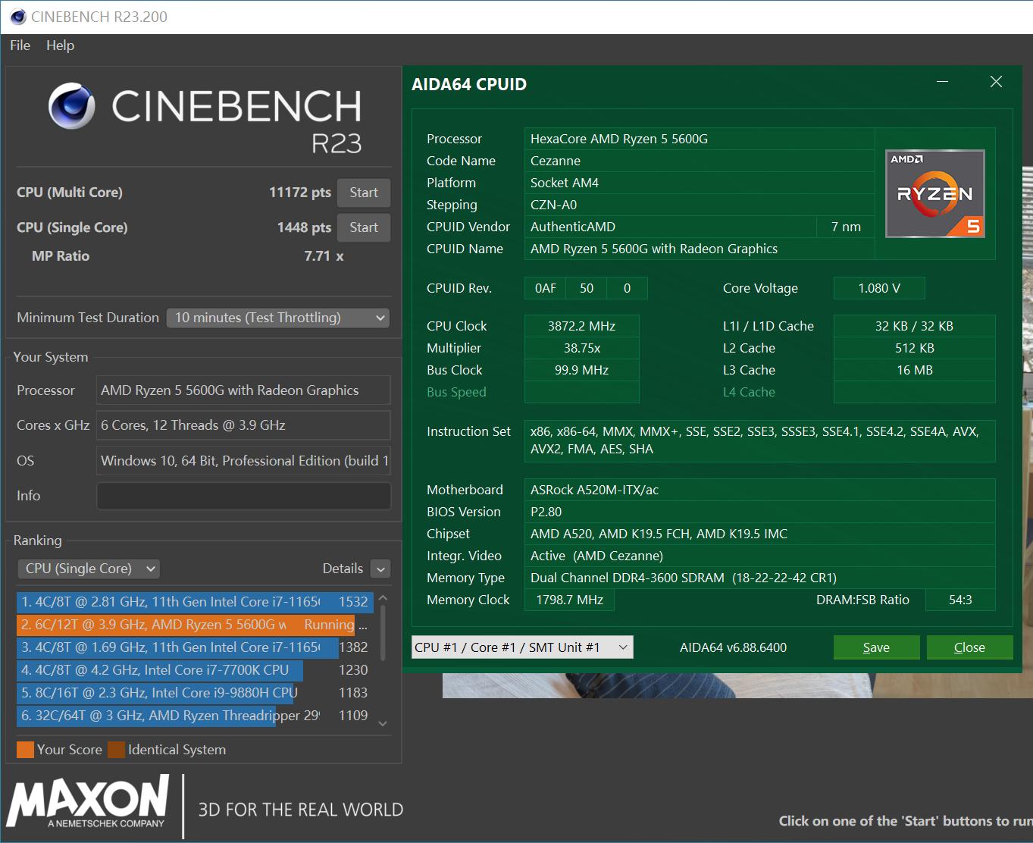Open the File menu
This screenshot has height=843, width=1033.
pos(20,45)
